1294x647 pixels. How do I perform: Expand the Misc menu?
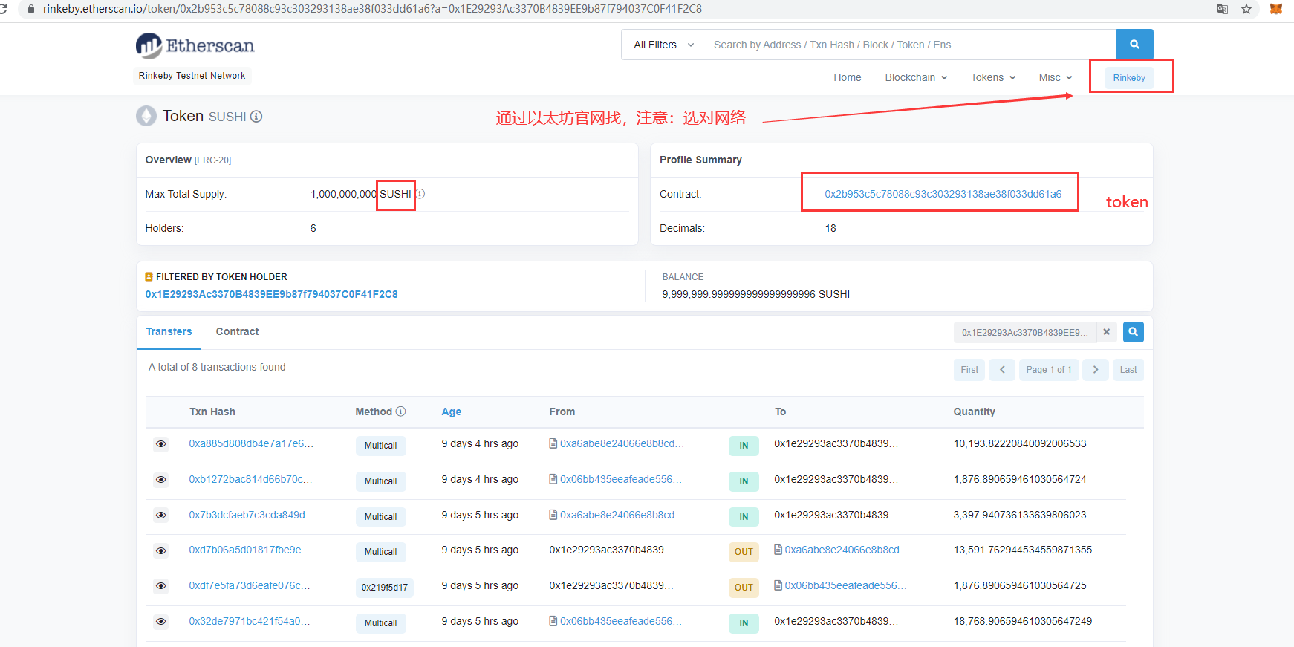coord(1056,77)
